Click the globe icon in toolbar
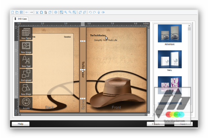 pyautogui.click(x=56, y=12)
